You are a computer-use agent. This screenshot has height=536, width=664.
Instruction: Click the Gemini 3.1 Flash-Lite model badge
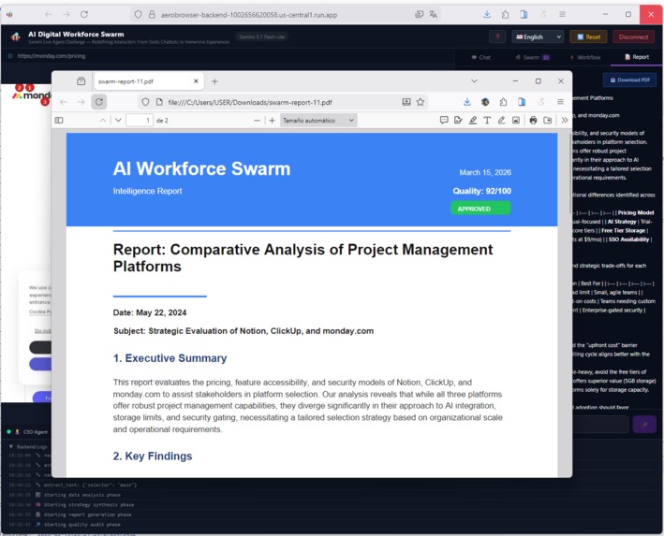pyautogui.click(x=261, y=36)
